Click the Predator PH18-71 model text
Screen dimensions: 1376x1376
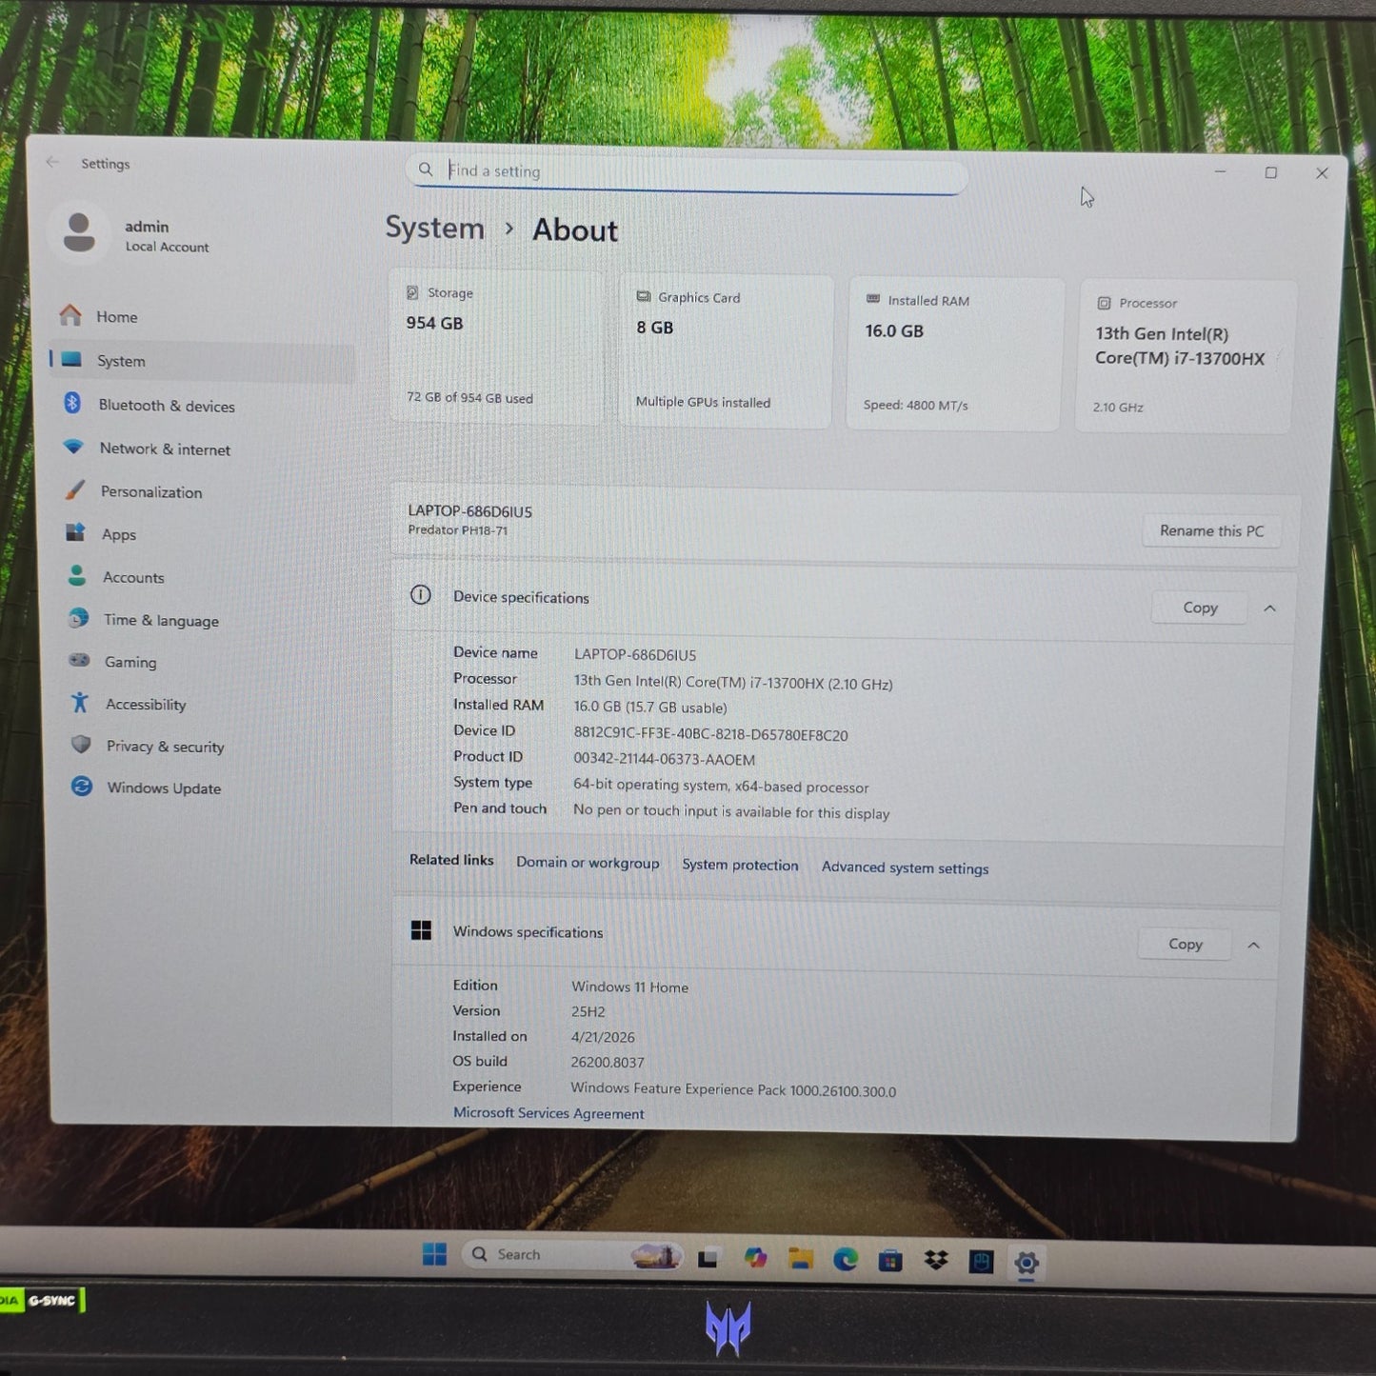[457, 530]
